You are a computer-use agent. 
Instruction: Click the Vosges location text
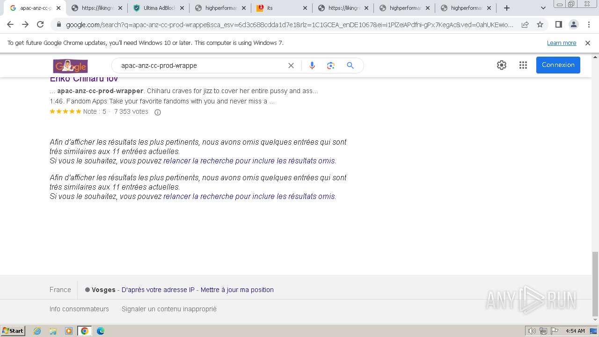coord(103,290)
